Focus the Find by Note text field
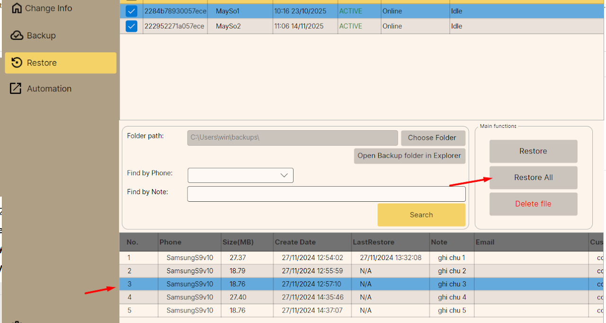606x323 pixels. click(x=326, y=194)
